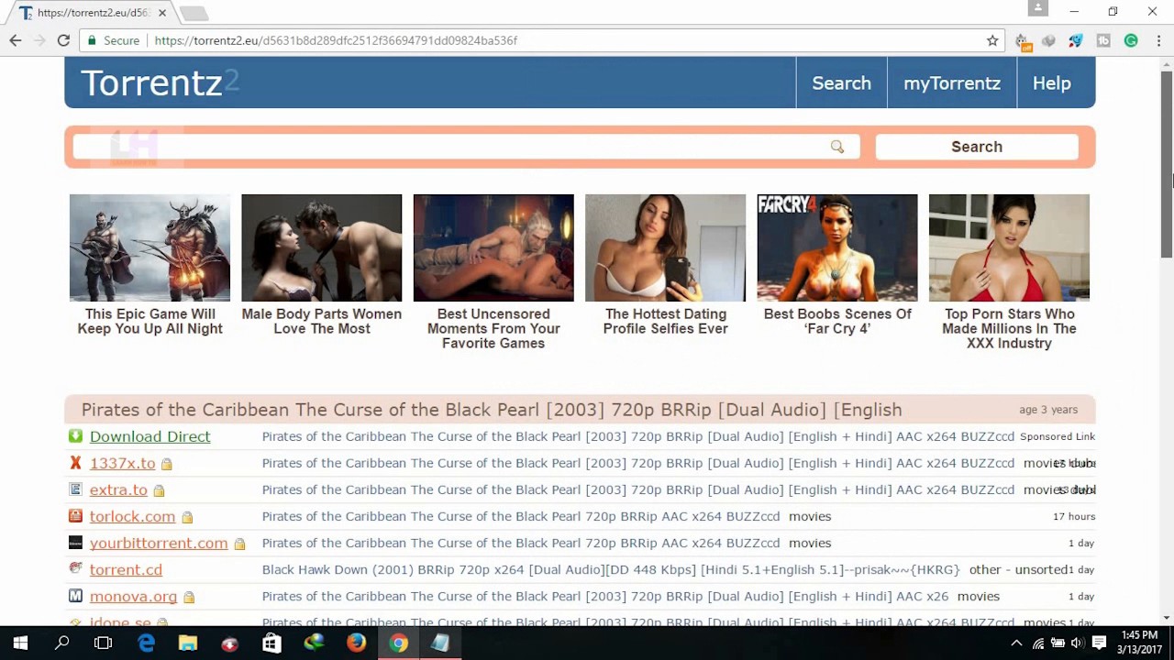Viewport: 1174px width, 660px height.
Task: Open the monova.org link
Action: point(133,596)
